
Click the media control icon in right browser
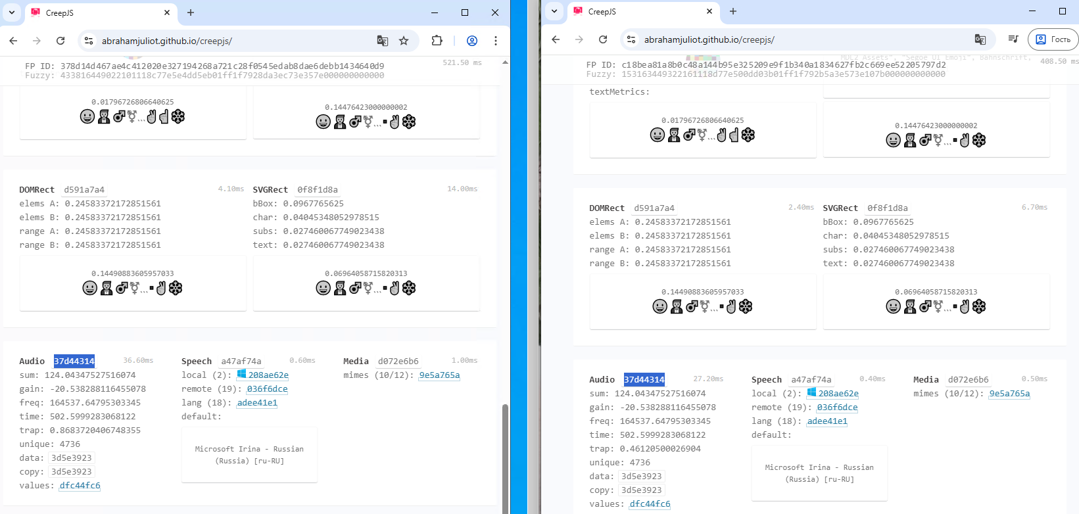(x=1013, y=39)
